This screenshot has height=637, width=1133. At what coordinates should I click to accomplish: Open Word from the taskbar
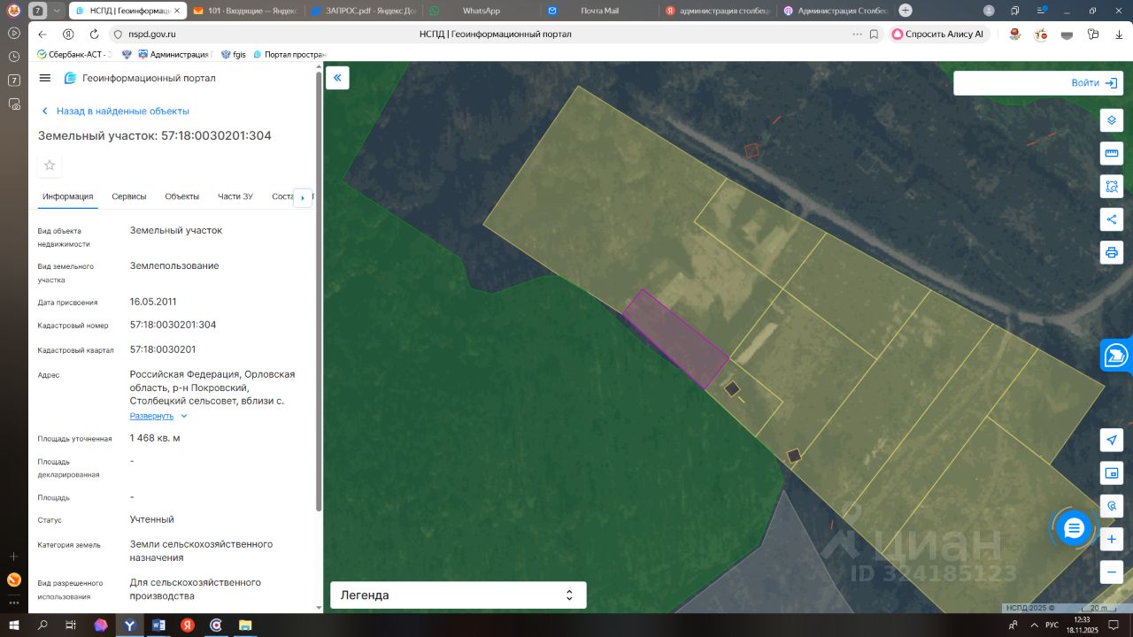158,625
